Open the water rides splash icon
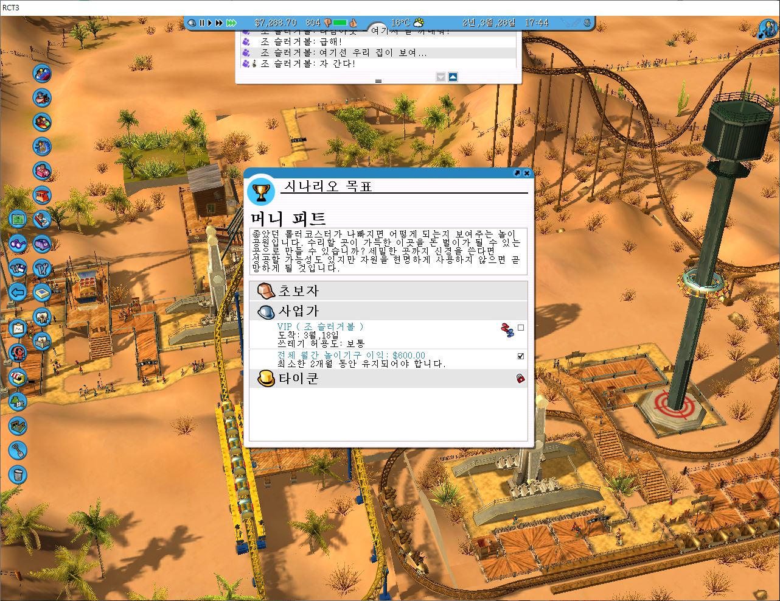 [x=41, y=147]
